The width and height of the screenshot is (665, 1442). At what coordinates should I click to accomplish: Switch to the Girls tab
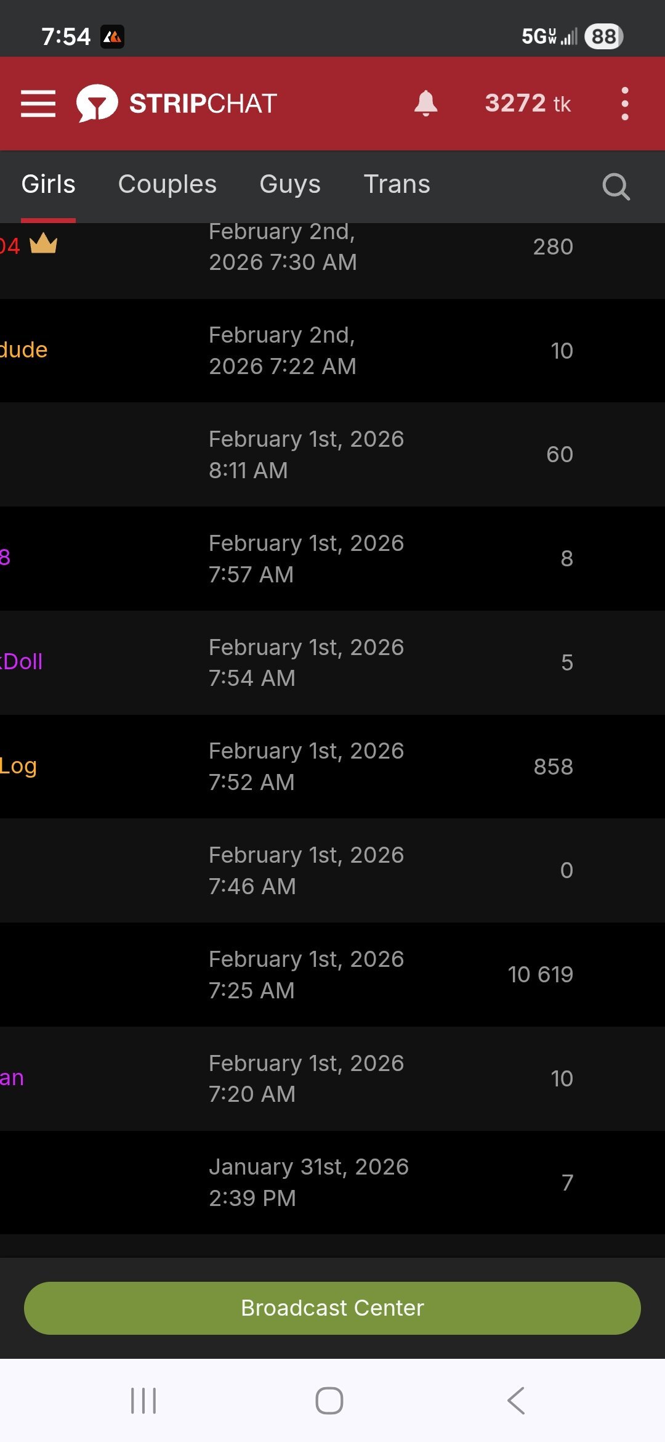(x=48, y=184)
